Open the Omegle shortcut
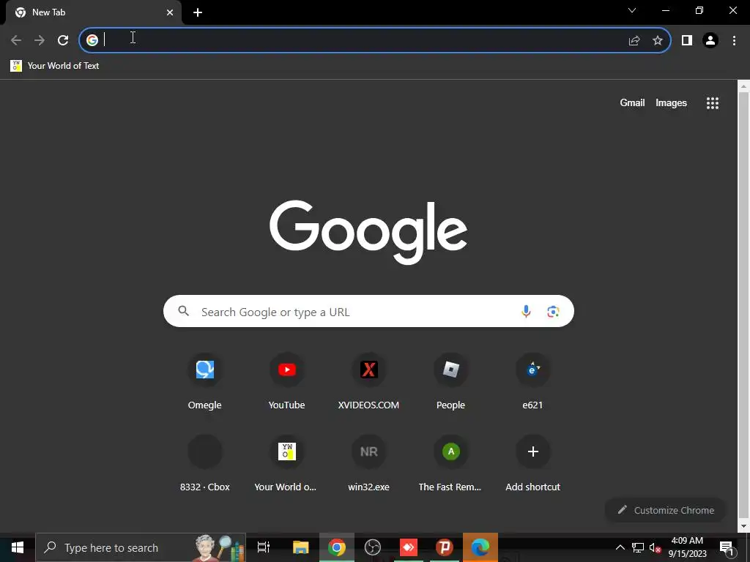The height and width of the screenshot is (562, 750). [x=205, y=381]
